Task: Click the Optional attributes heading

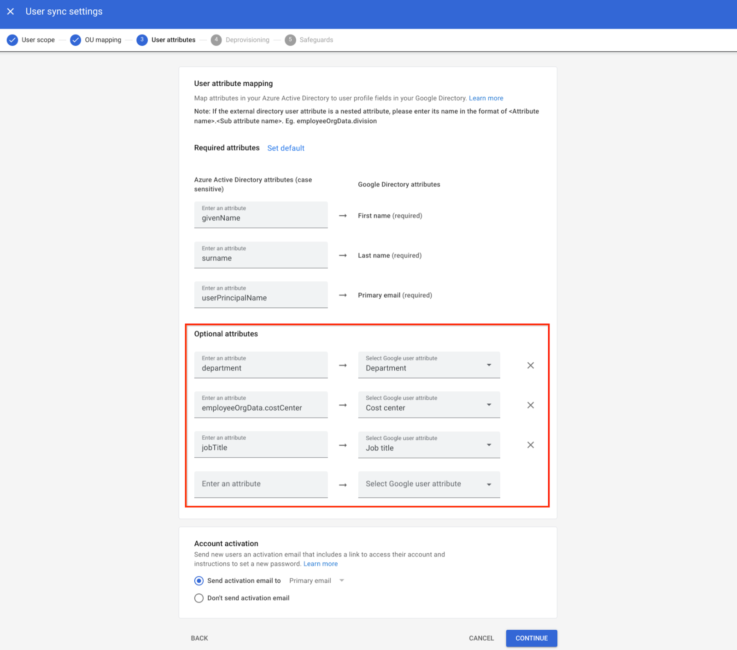Action: (226, 334)
